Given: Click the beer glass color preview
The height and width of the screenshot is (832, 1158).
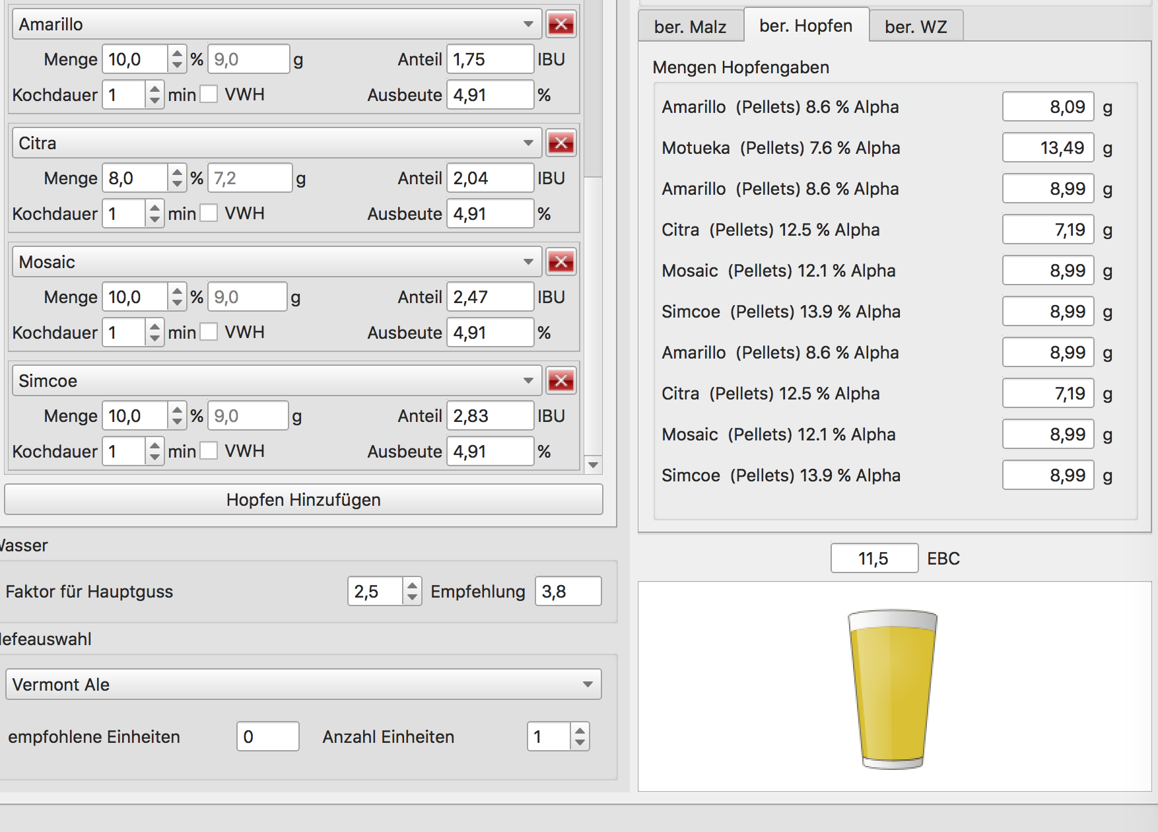Looking at the screenshot, I should 892,688.
